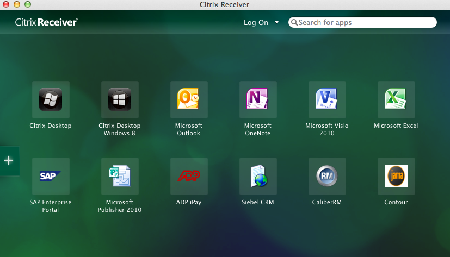Screen dimensions: 450x257
Task: Launch SAP Enterprise Portal icon
Action: click(x=51, y=176)
